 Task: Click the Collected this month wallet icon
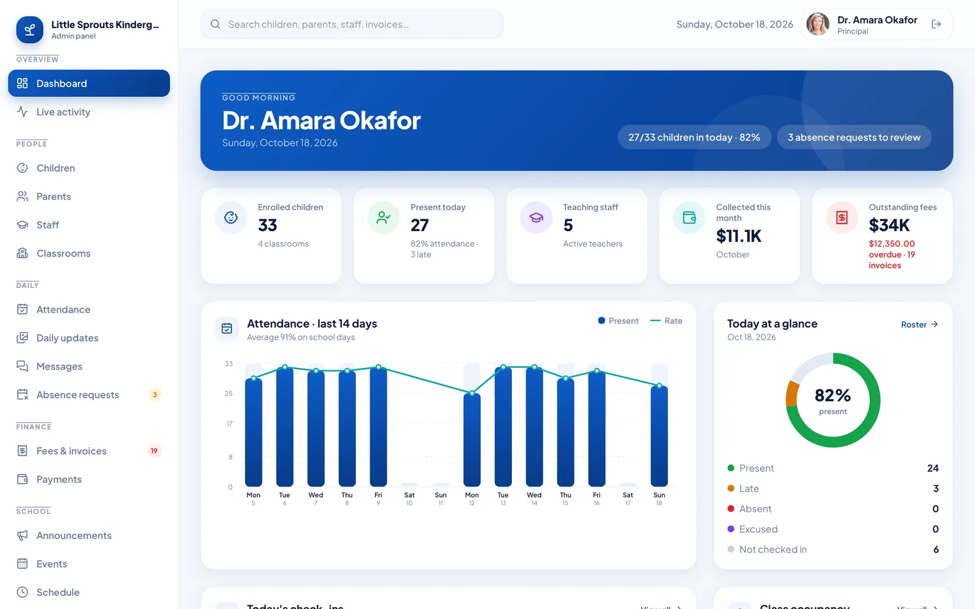[689, 217]
